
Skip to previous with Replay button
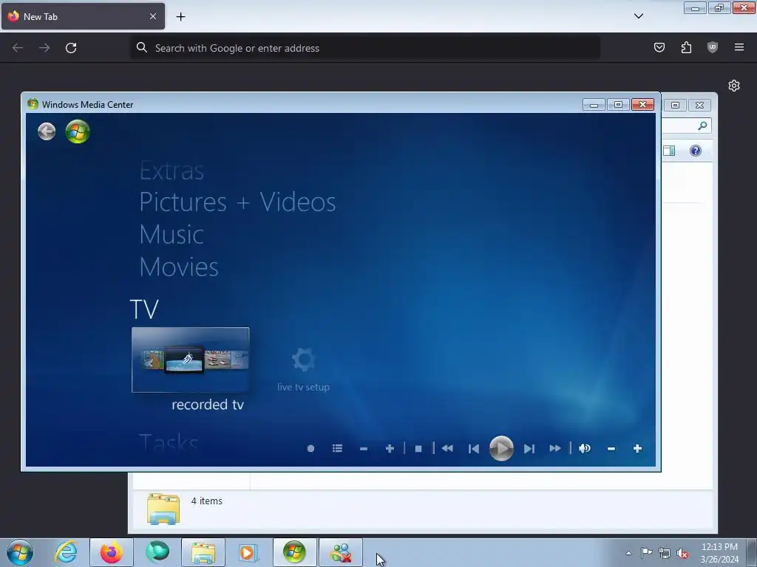click(474, 449)
